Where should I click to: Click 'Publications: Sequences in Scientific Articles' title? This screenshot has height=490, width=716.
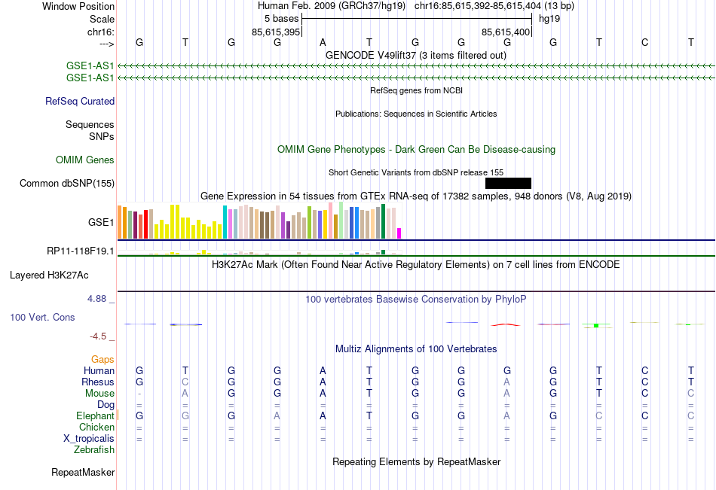point(416,114)
